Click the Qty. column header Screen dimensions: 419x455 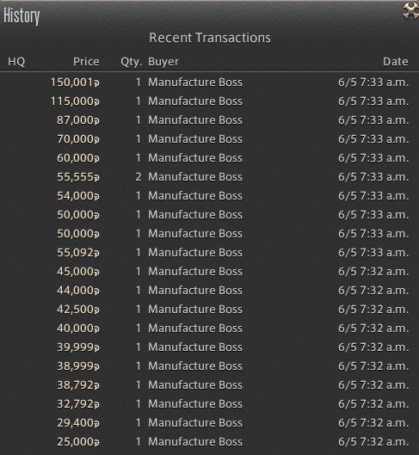(x=131, y=62)
